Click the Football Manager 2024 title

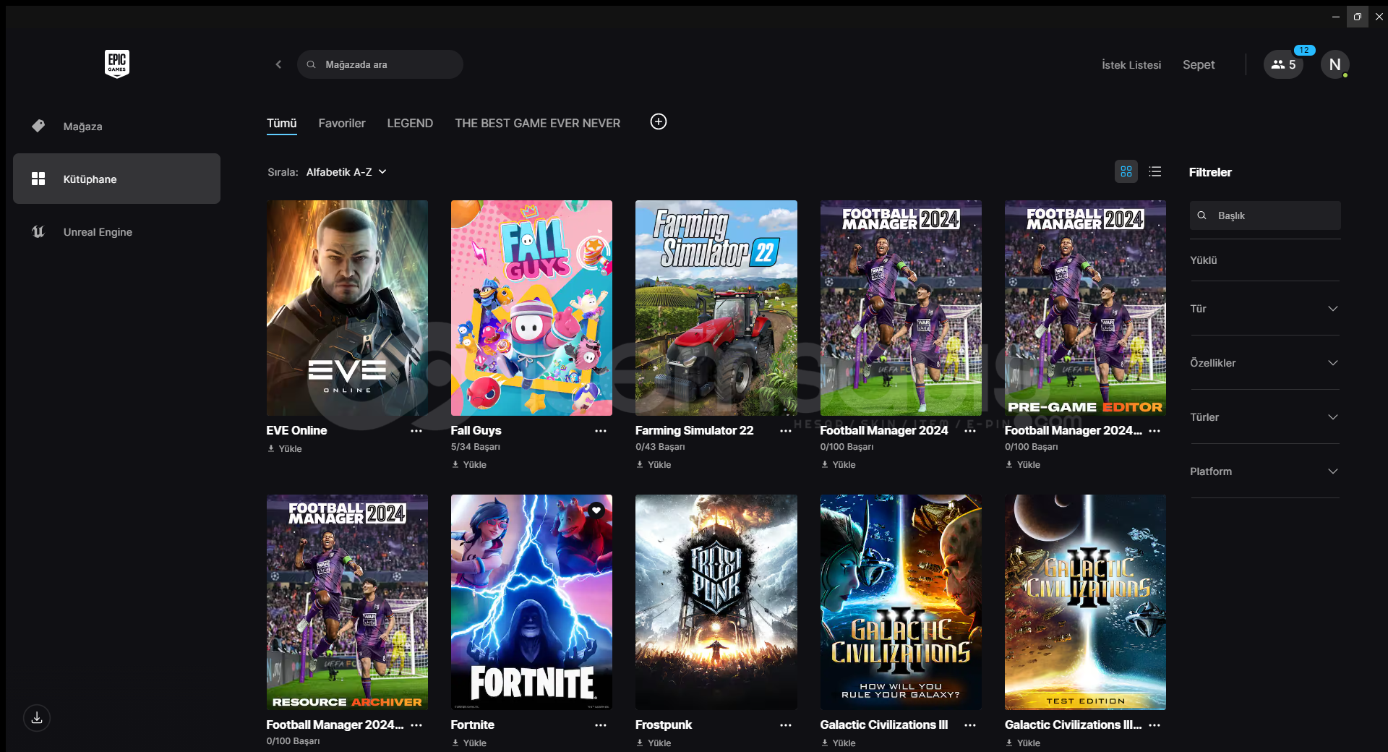pyautogui.click(x=884, y=430)
